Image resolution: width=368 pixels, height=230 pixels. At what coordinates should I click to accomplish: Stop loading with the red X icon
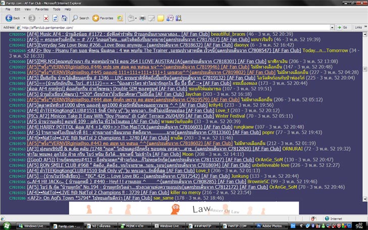[x=46, y=18]
